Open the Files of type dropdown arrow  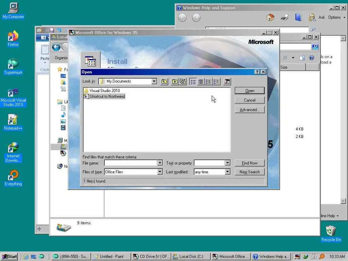[x=160, y=172]
